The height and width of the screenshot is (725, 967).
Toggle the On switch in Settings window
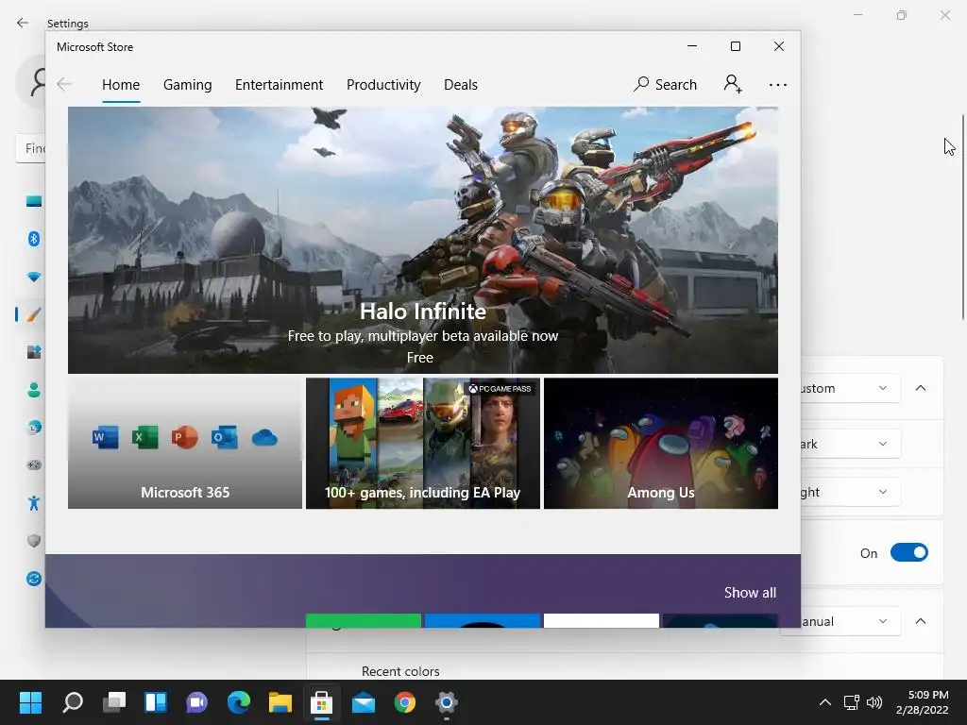[x=909, y=552]
